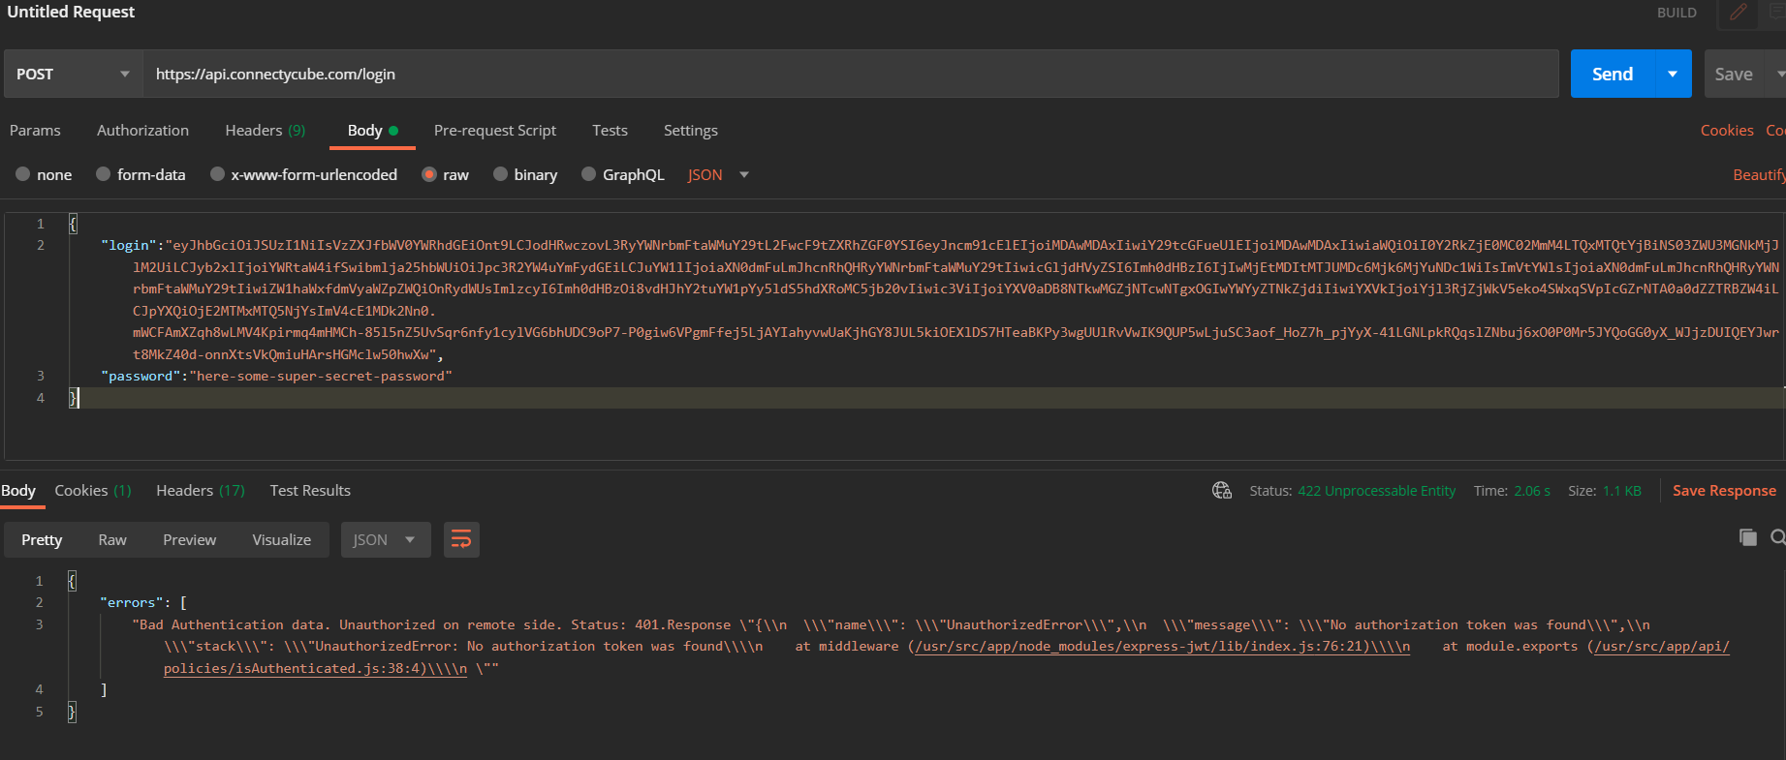The width and height of the screenshot is (1786, 760).
Task: Select the form-data radio button
Action: pyautogui.click(x=104, y=174)
